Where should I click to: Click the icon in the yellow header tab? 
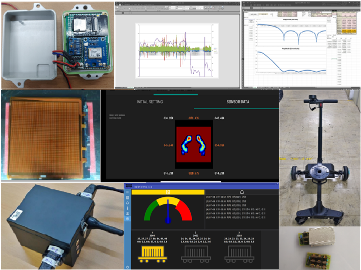168,192
